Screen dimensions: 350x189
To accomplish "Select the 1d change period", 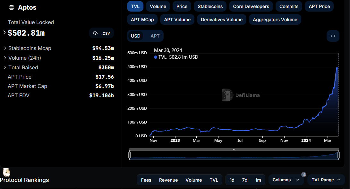I will 232,180.
